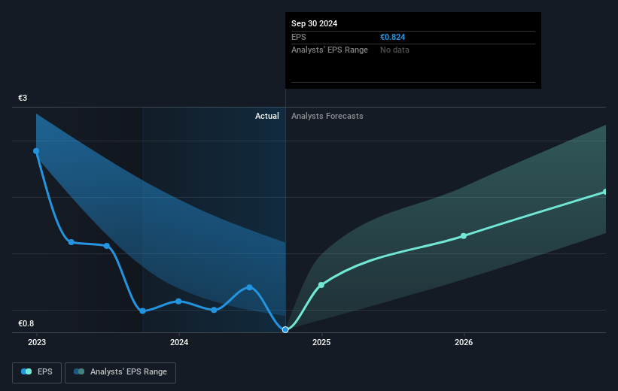Click the 2026 x-axis label
The image size is (618, 391).
pyautogui.click(x=464, y=342)
